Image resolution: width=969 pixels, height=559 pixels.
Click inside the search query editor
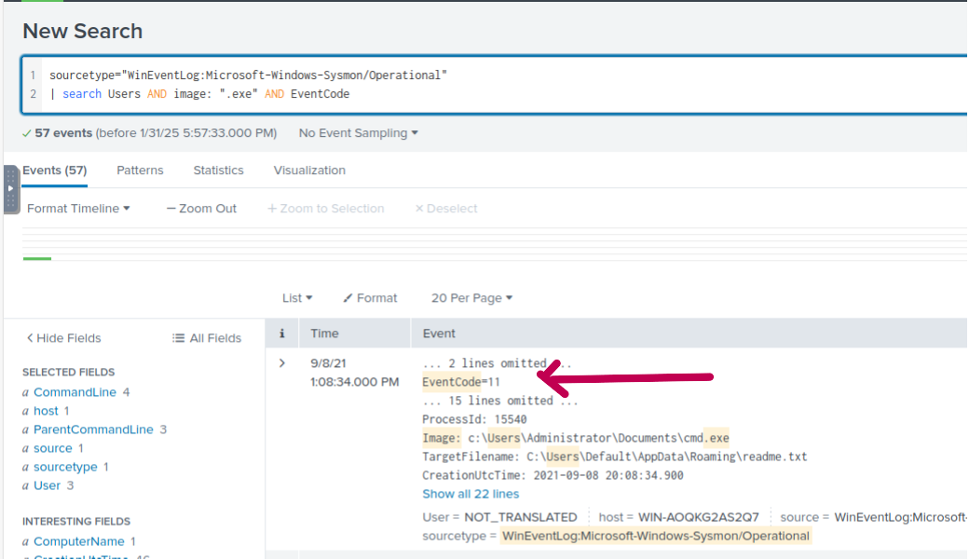503,84
